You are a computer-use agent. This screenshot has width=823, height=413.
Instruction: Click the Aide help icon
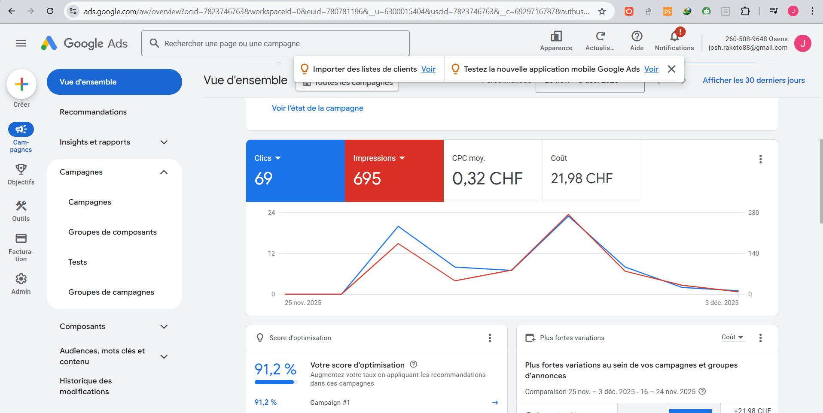[x=637, y=36]
